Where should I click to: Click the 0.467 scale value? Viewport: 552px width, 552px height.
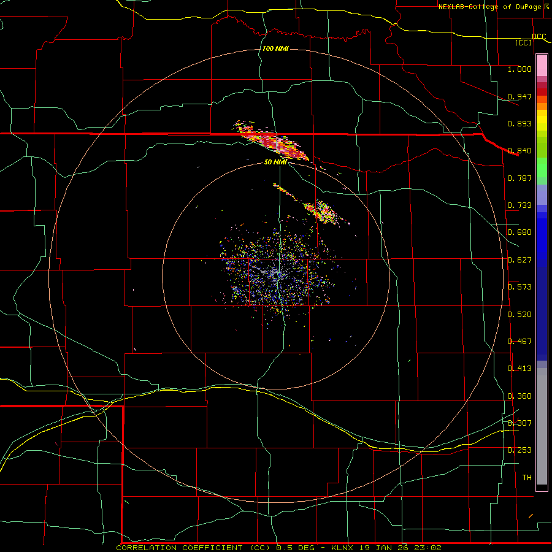point(519,342)
